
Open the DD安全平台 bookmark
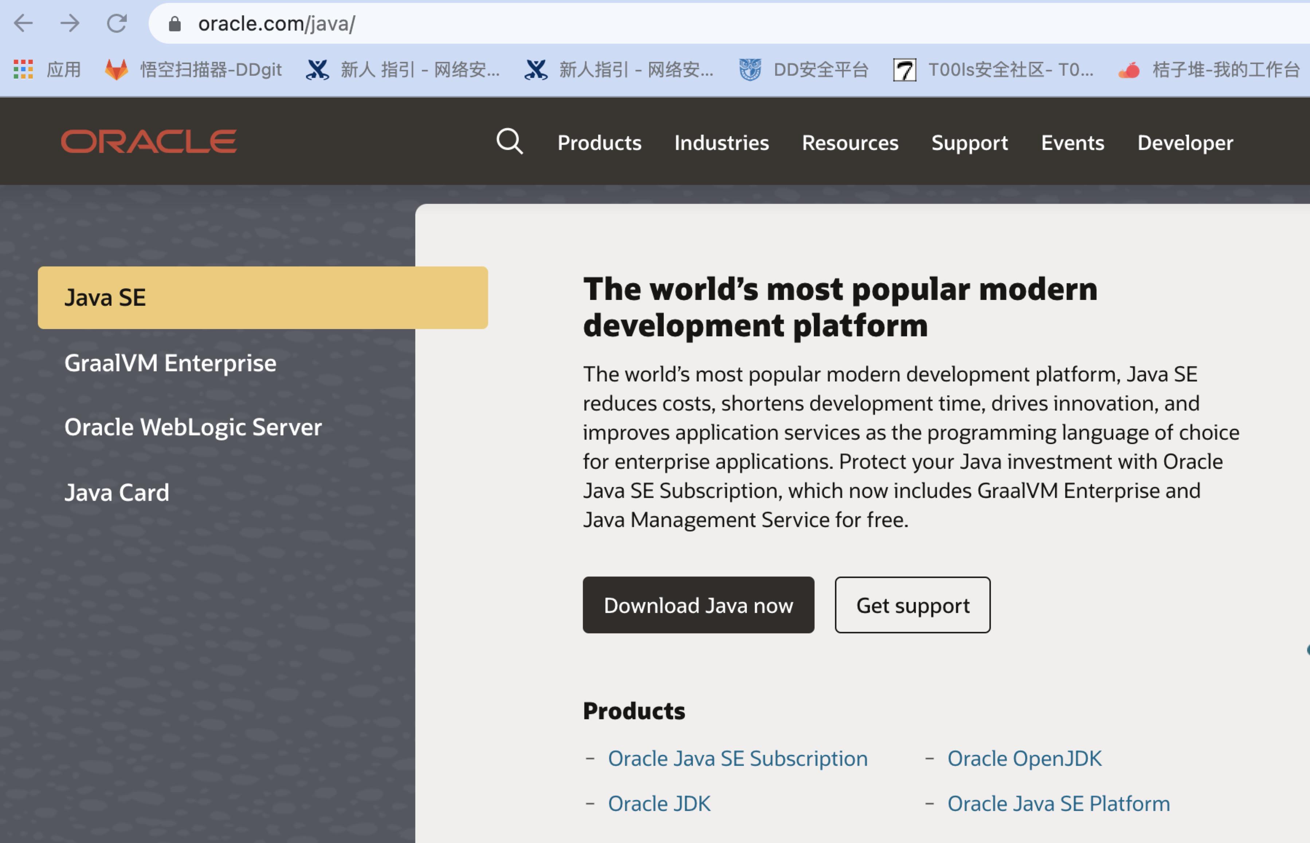tap(804, 70)
